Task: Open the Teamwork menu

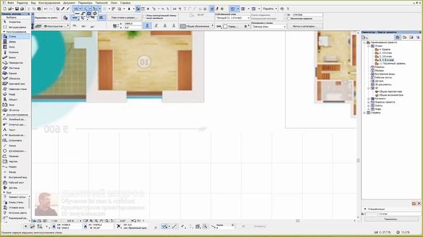Action: [x=101, y=3]
